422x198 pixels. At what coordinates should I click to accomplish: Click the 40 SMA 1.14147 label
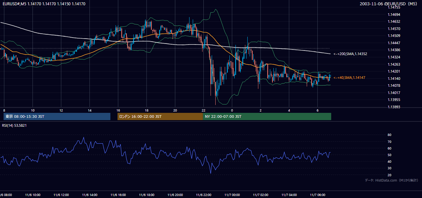(x=349, y=78)
